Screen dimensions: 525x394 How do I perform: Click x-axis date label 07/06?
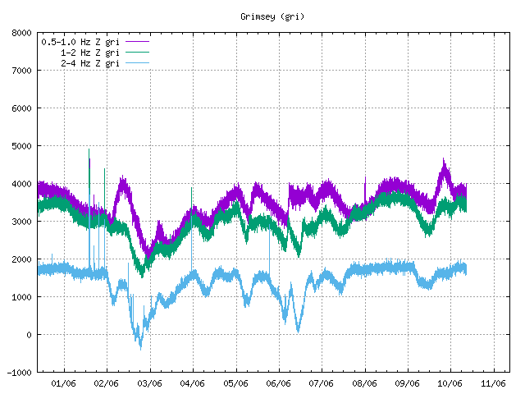coord(321,383)
